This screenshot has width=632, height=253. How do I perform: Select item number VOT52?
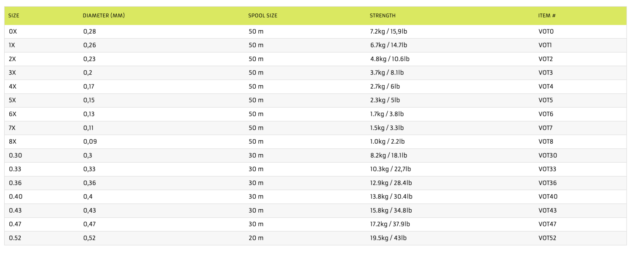tap(547, 238)
